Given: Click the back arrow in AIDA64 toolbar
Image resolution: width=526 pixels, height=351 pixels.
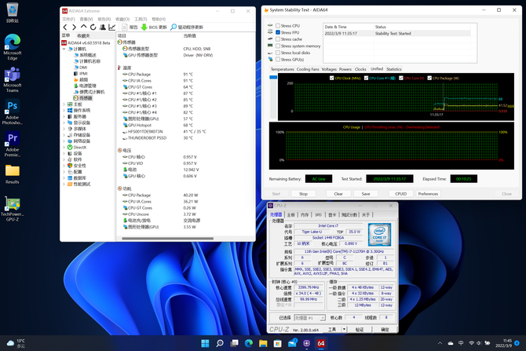Looking at the screenshot, I should [65, 27].
